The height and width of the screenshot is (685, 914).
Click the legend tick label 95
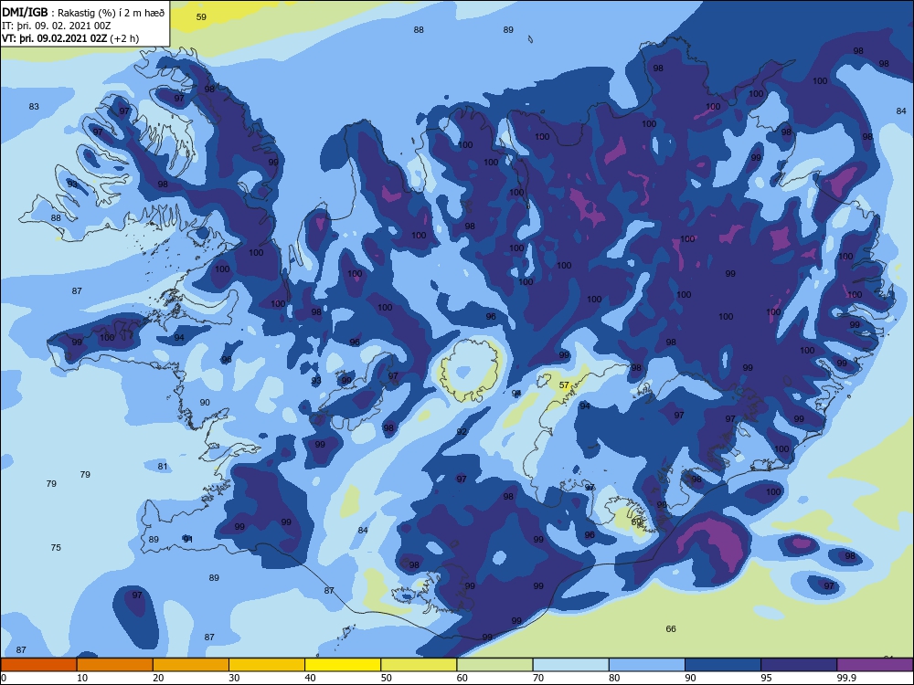pos(767,678)
